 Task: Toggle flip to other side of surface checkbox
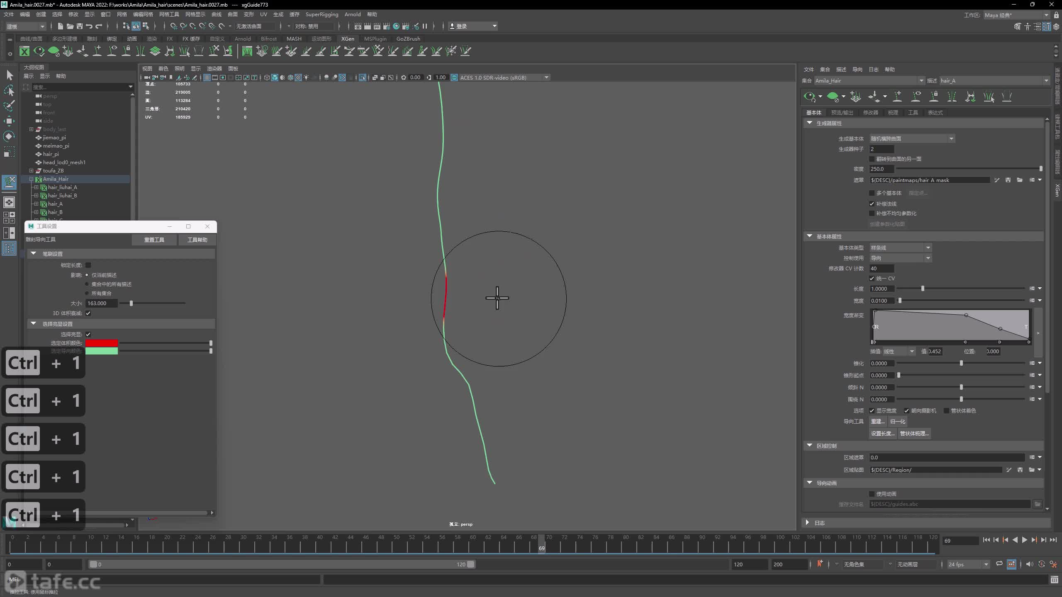click(x=872, y=159)
